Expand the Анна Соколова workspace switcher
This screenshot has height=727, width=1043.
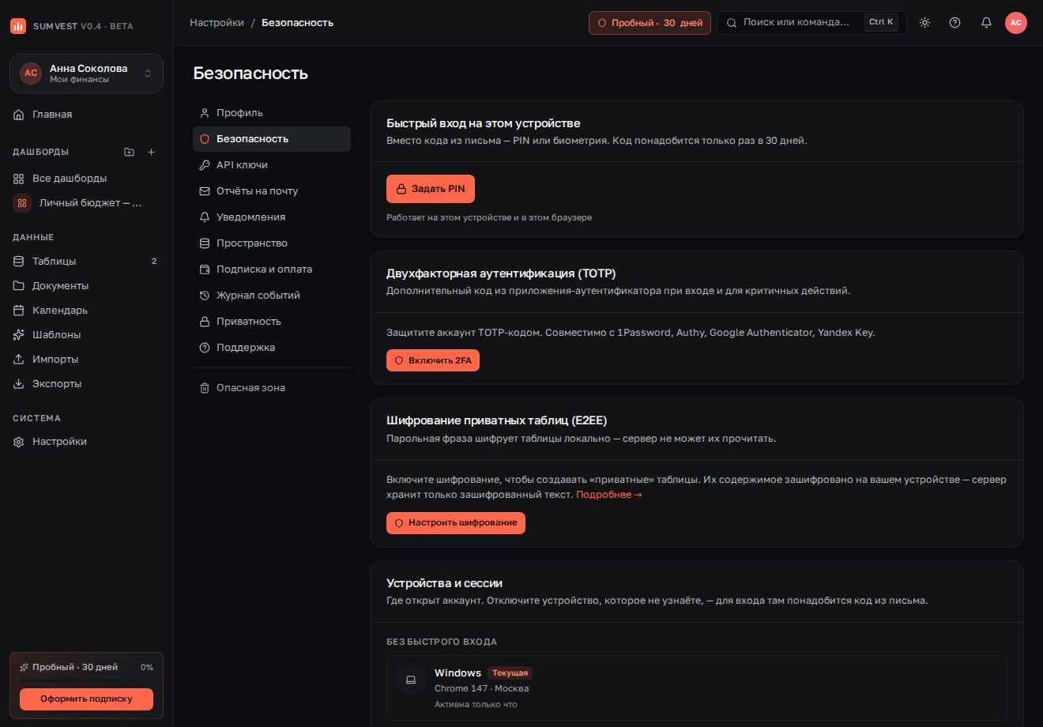pyautogui.click(x=86, y=73)
